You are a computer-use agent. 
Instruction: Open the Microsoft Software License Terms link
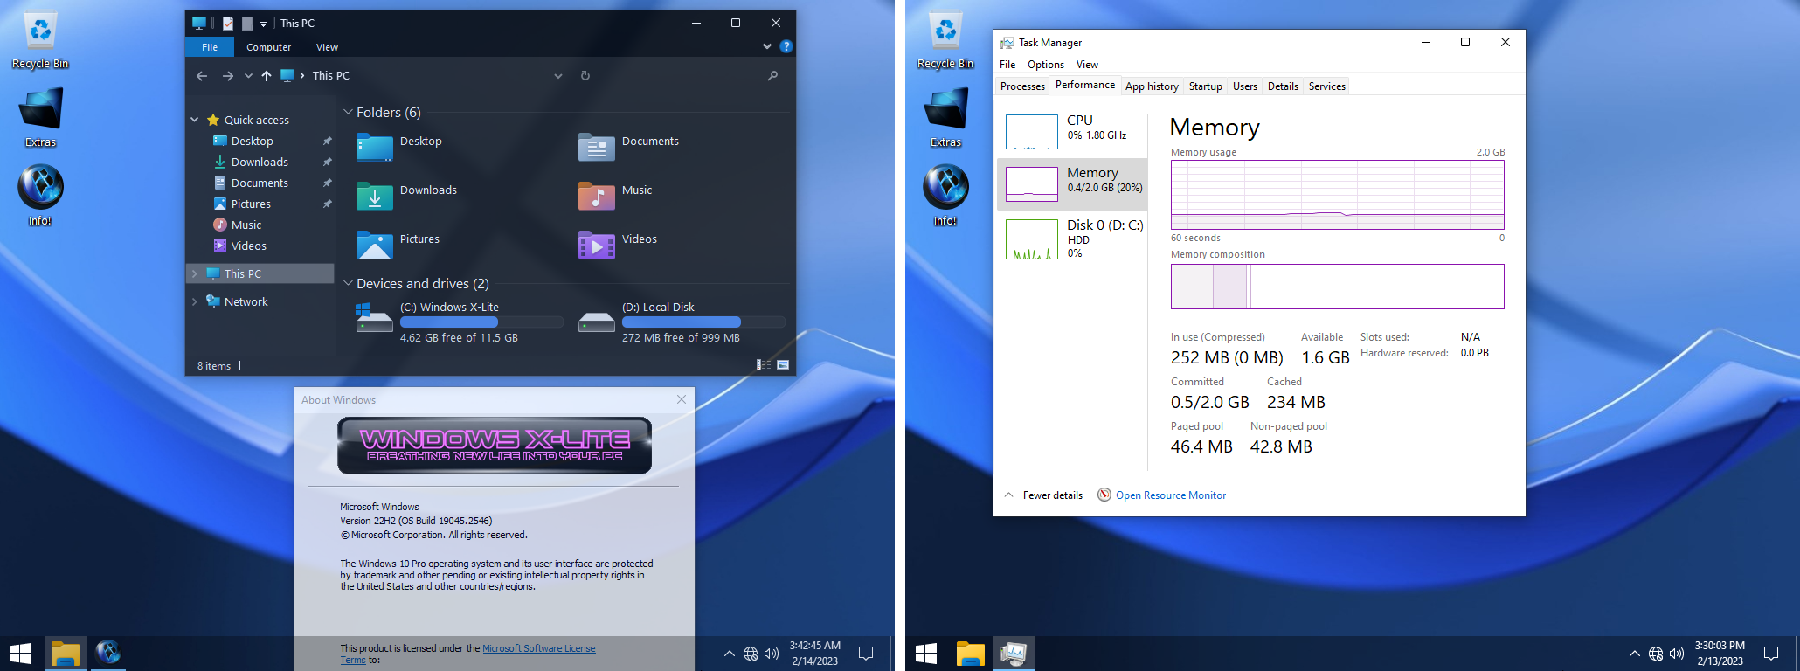(x=539, y=648)
